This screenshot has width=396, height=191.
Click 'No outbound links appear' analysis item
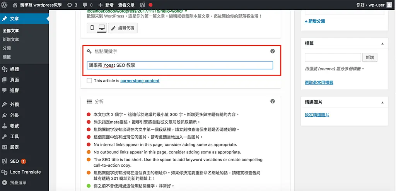click(167, 152)
